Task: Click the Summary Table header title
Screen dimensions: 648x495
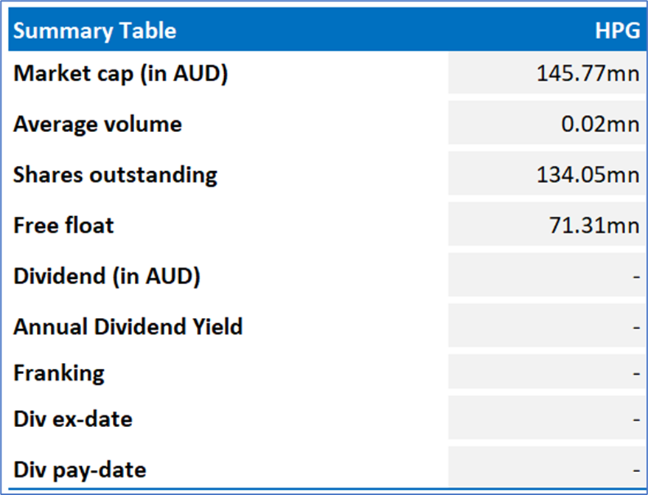Action: coord(95,31)
